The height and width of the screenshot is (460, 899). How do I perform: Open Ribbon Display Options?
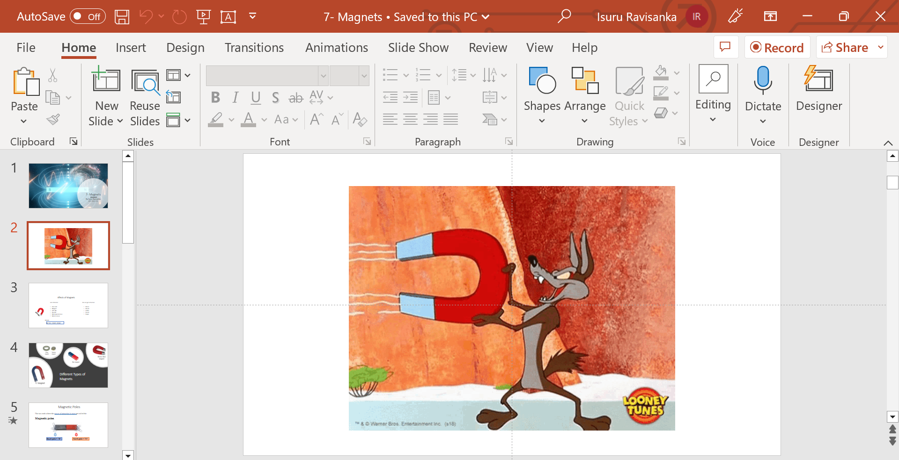point(770,17)
